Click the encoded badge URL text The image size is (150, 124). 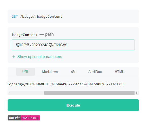65,84
